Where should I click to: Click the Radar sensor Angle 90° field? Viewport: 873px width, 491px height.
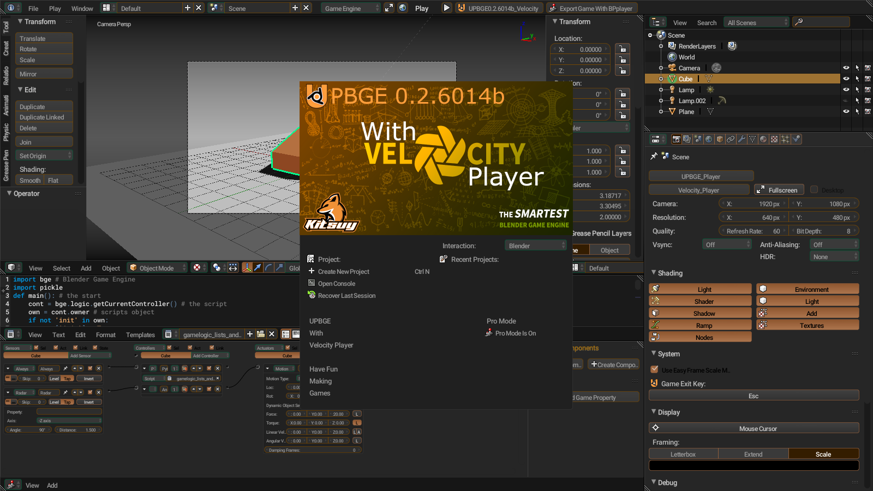(x=28, y=429)
